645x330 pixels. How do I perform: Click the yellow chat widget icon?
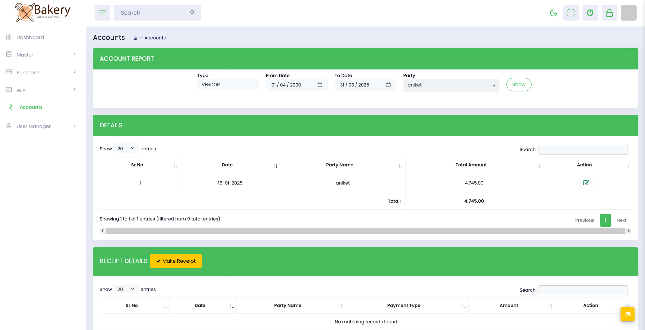627,314
